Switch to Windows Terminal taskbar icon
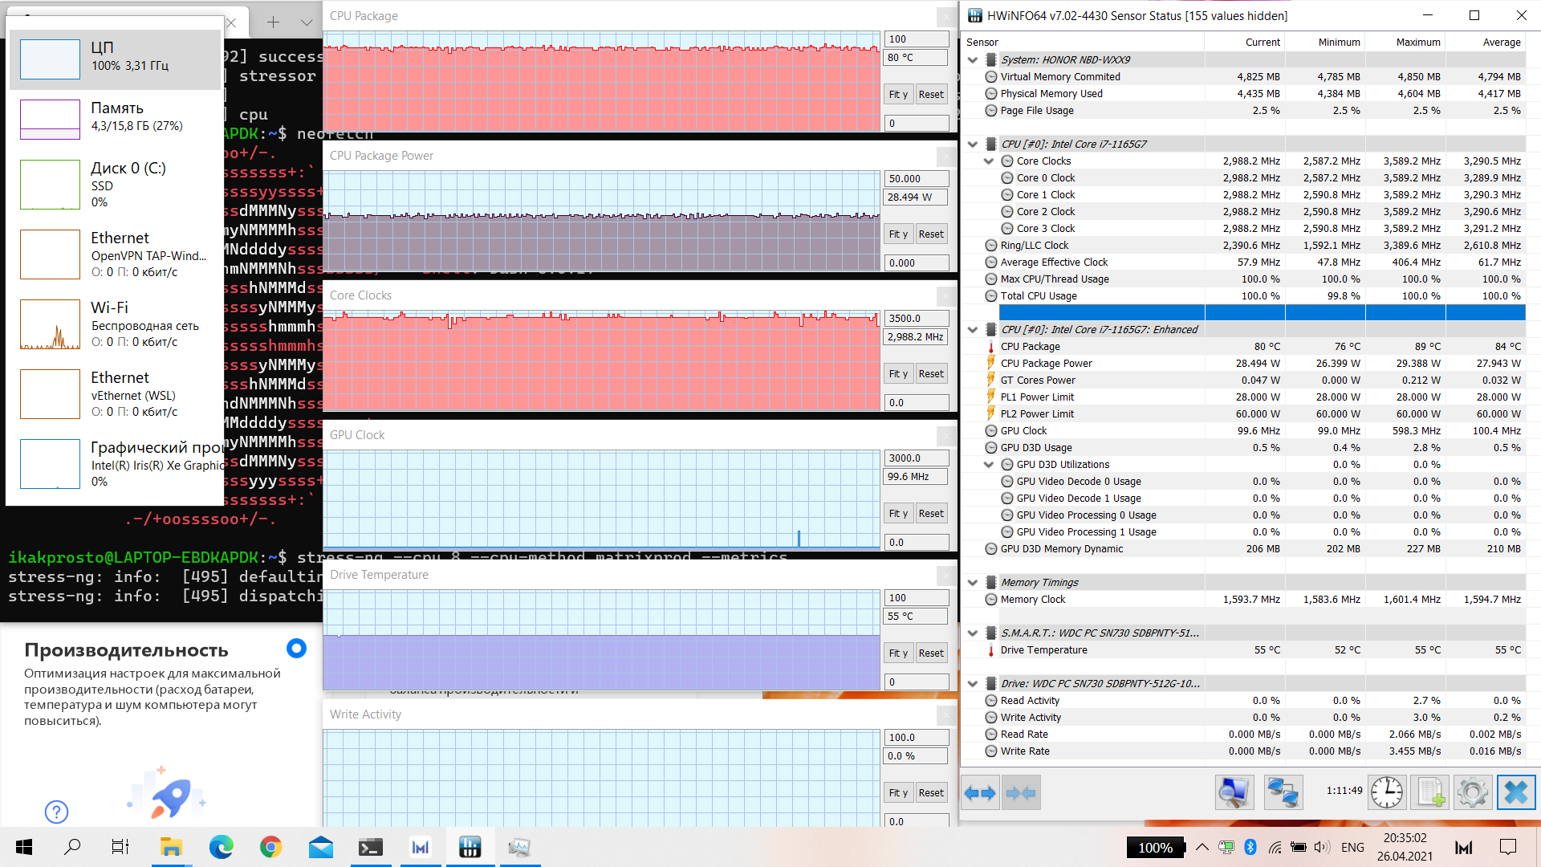The image size is (1541, 867). [371, 847]
